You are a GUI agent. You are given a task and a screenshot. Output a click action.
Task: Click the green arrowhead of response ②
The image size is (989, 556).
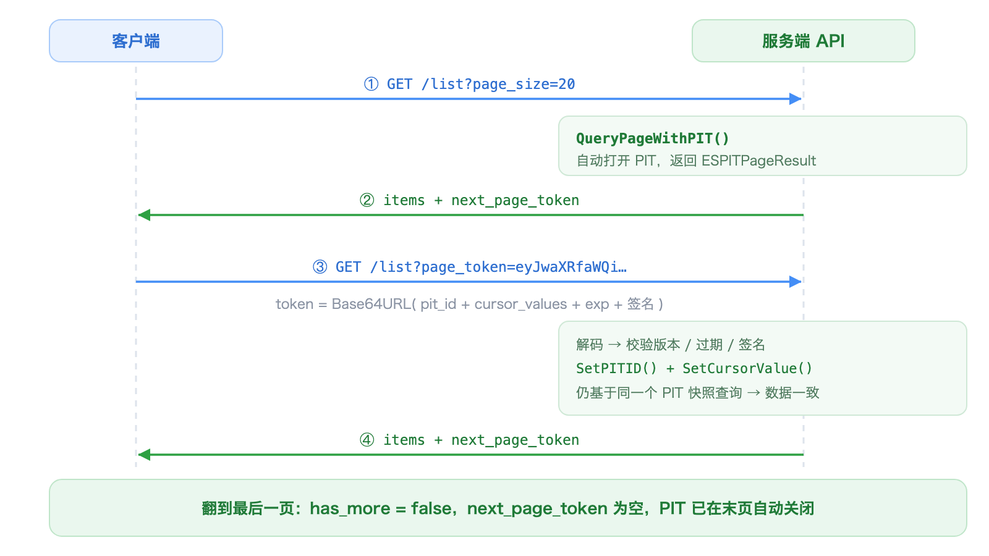pyautogui.click(x=144, y=215)
